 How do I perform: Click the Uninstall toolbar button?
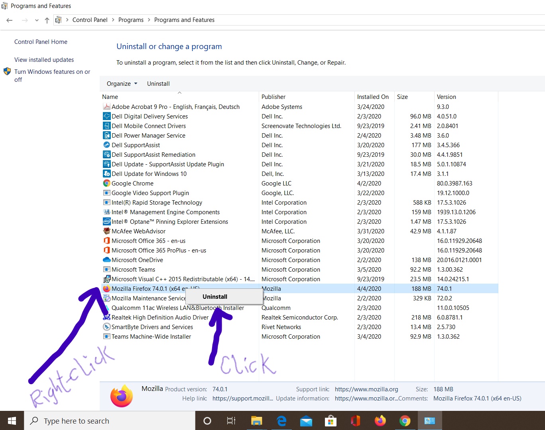pos(158,84)
